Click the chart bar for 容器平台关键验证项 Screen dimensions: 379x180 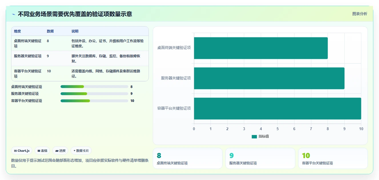(278, 109)
